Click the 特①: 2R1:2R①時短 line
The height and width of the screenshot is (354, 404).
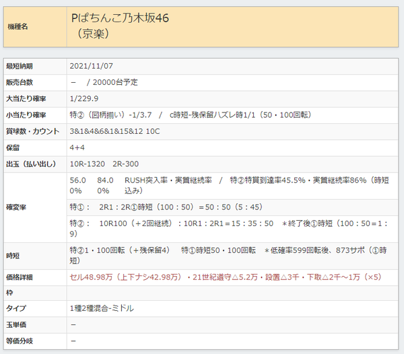pos(166,207)
